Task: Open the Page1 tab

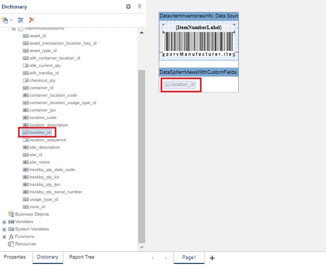Action: point(189,257)
